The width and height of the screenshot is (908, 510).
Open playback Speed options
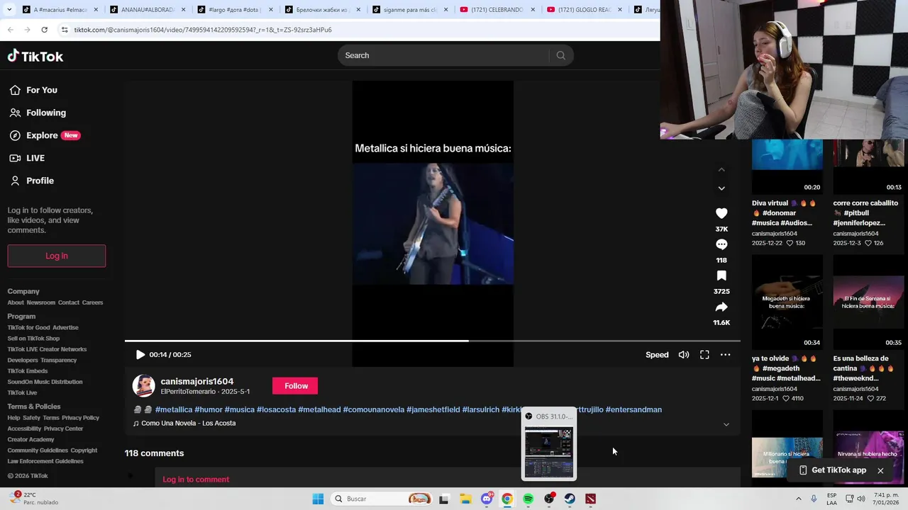(657, 355)
